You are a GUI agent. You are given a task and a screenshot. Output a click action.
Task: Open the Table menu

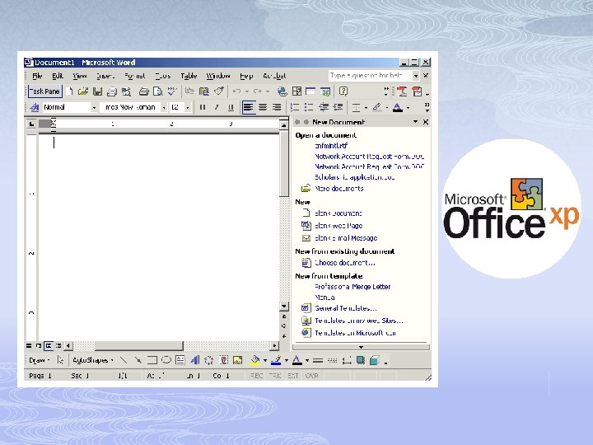click(189, 76)
